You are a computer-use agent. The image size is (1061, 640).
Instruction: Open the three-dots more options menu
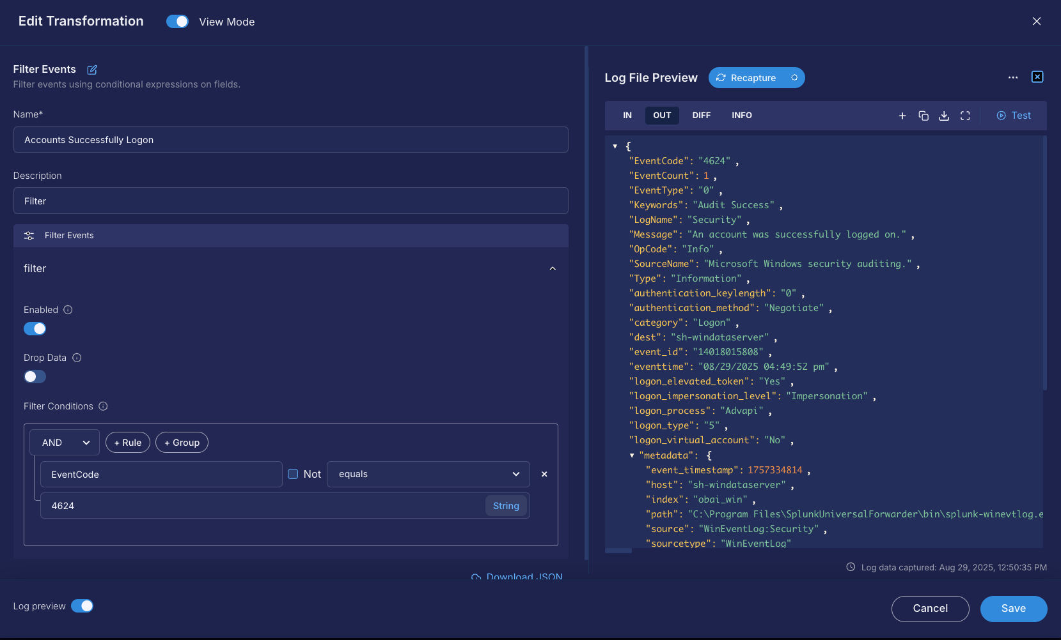(1013, 77)
